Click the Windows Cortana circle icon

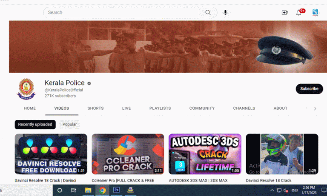[x=60, y=190]
